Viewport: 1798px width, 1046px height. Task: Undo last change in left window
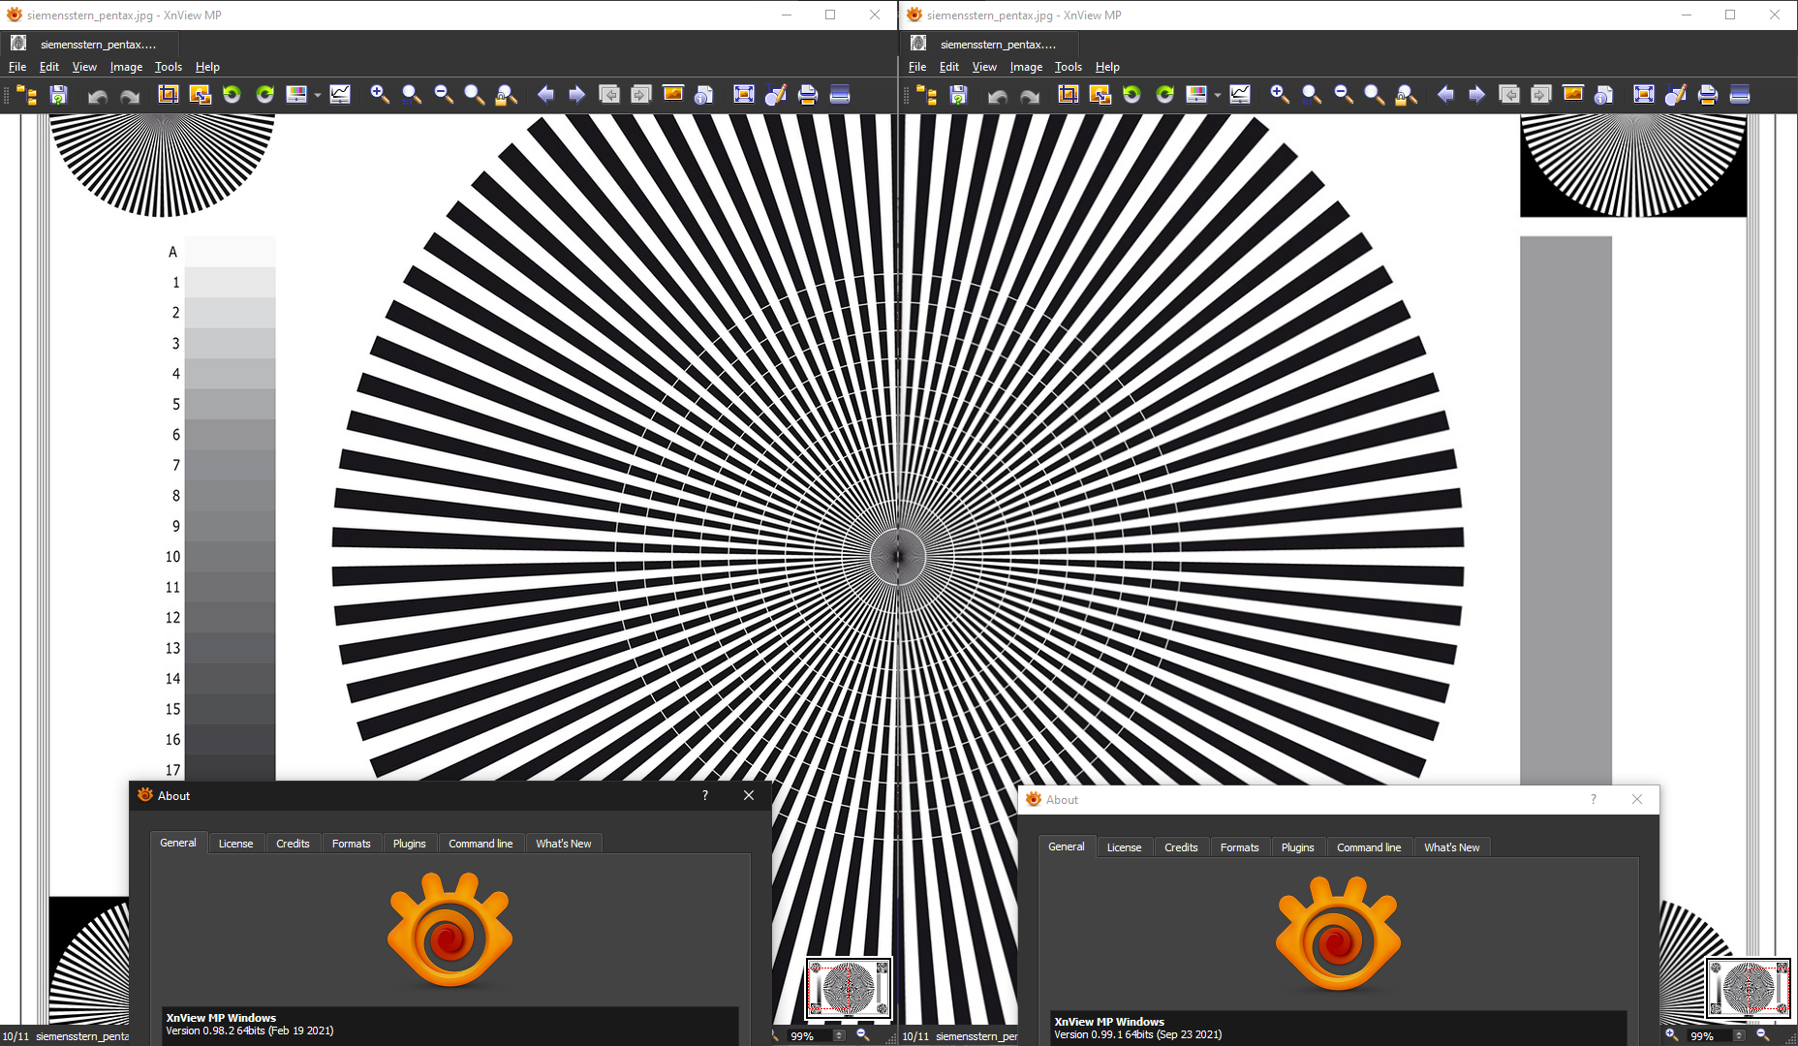click(x=97, y=95)
